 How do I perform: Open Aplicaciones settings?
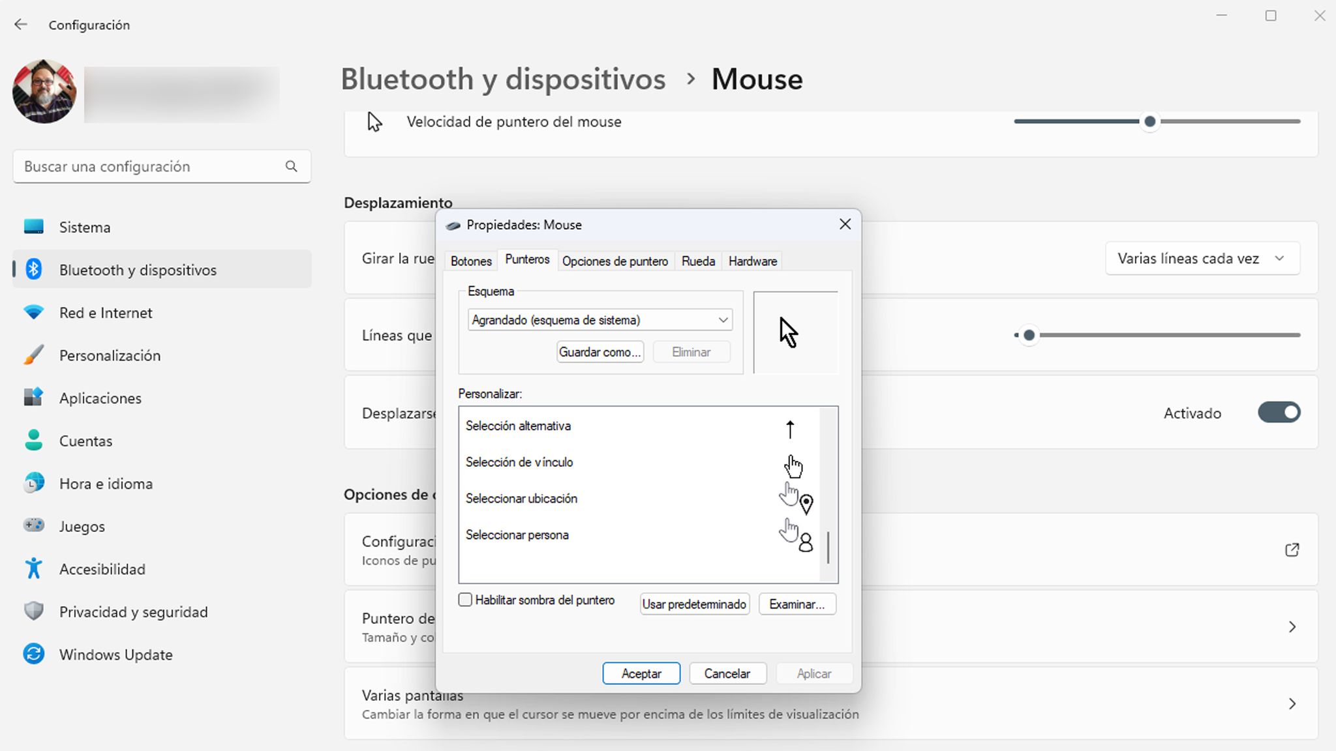100,398
